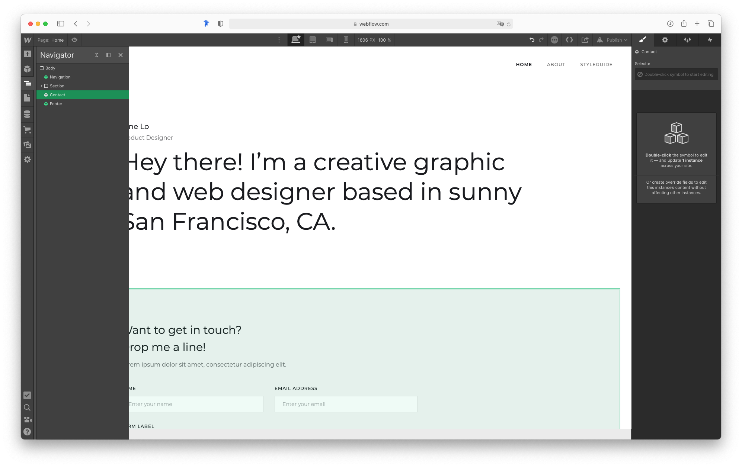This screenshot has width=742, height=467.
Task: Open the extra breakpoint options menu
Action: (279, 40)
